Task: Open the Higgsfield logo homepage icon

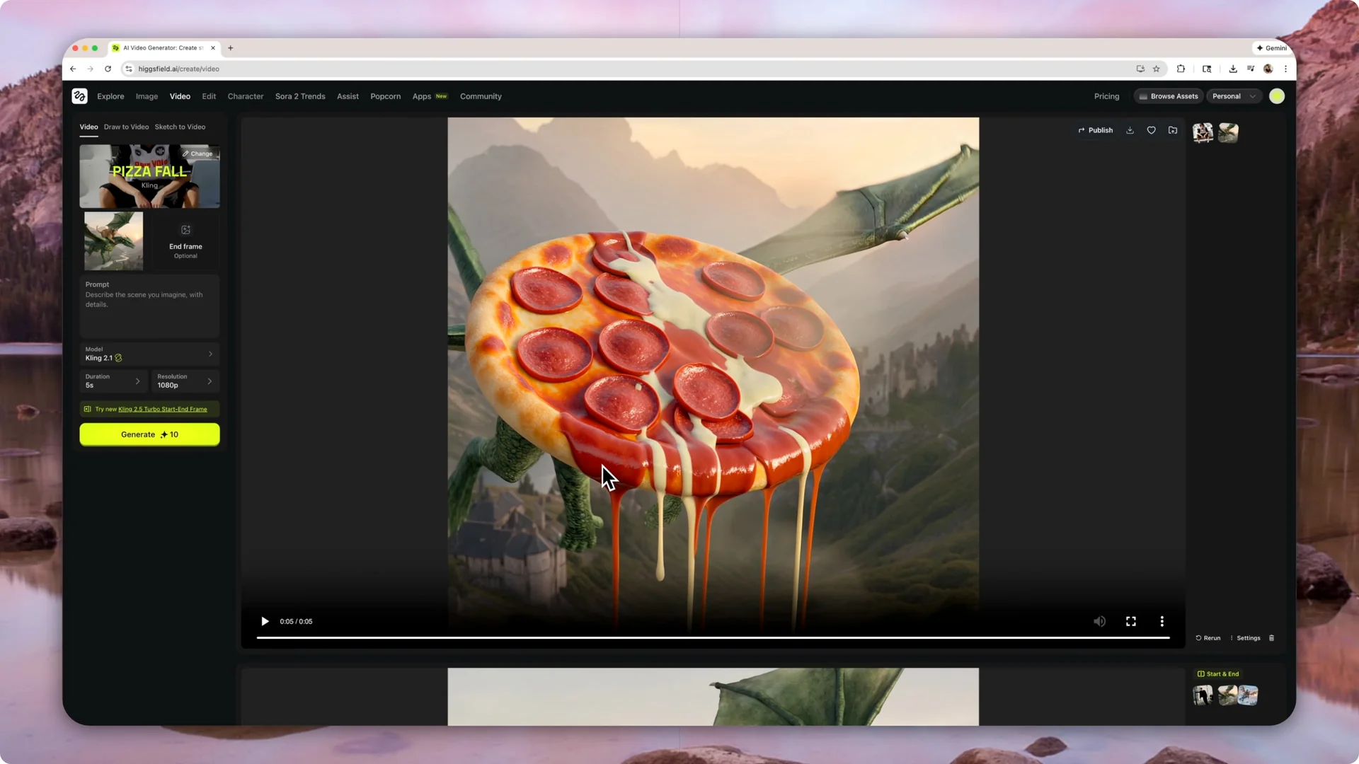Action: pyautogui.click(x=79, y=95)
